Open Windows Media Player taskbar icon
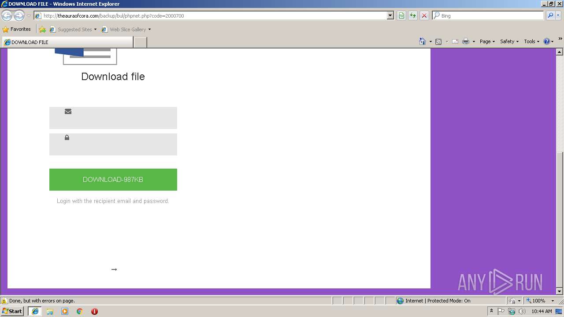Image resolution: width=564 pixels, height=317 pixels. (65, 311)
